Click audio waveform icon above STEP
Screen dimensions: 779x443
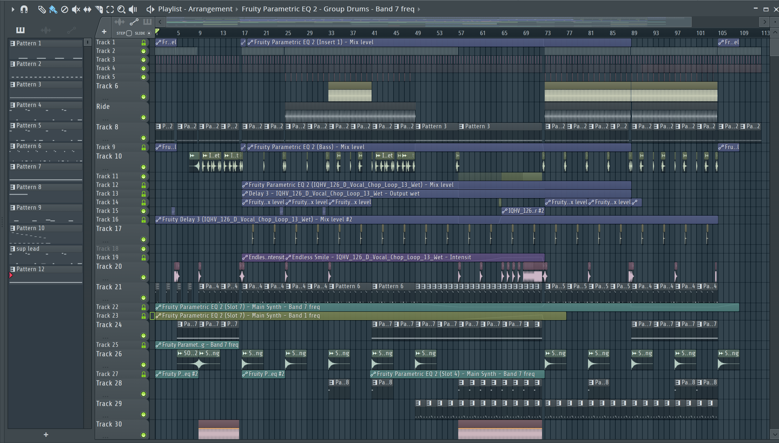[120, 22]
